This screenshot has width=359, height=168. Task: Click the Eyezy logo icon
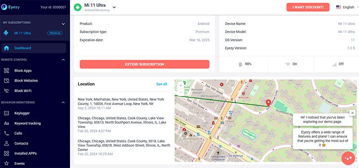pyautogui.click(x=4, y=7)
